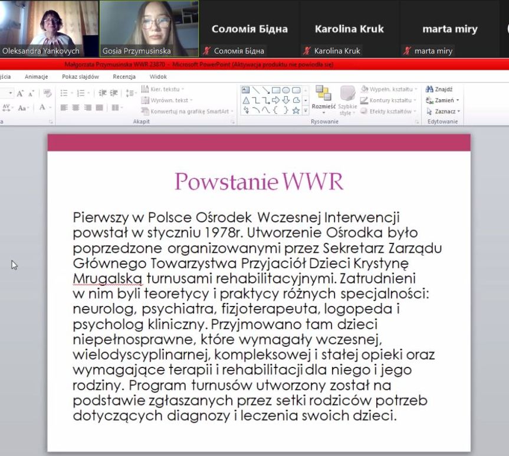Select the oval shape
The width and height of the screenshot is (509, 456).
tap(286, 90)
